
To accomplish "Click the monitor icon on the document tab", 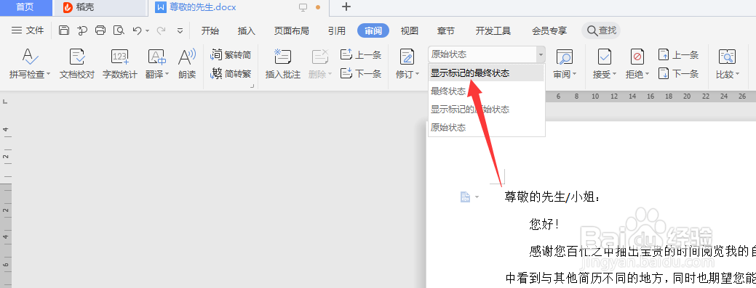I will coord(303,7).
